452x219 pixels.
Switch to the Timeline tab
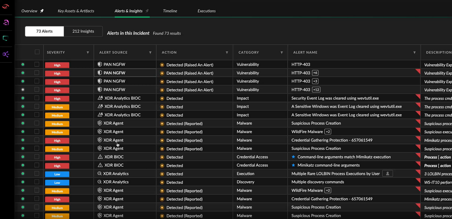pos(170,11)
